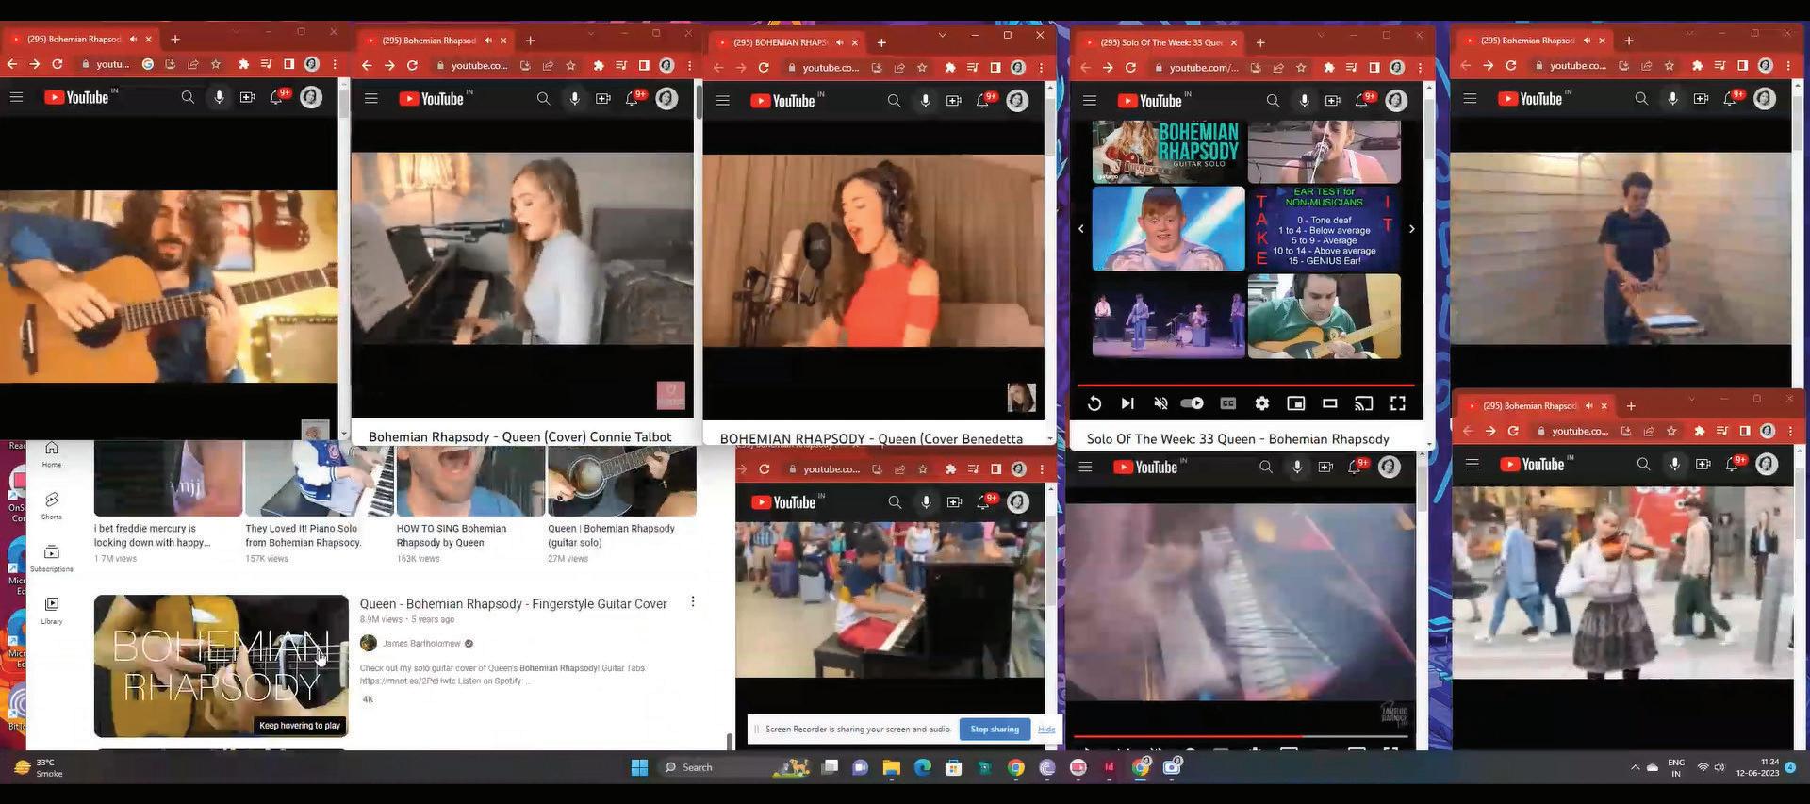Visit James Bartholomew channel
This screenshot has height=804, width=1810.
(421, 643)
